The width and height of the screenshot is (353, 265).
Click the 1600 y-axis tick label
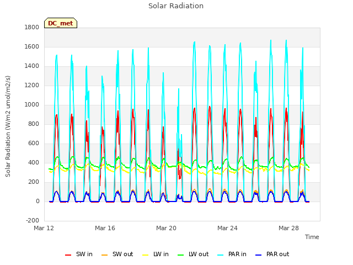coord(32,46)
